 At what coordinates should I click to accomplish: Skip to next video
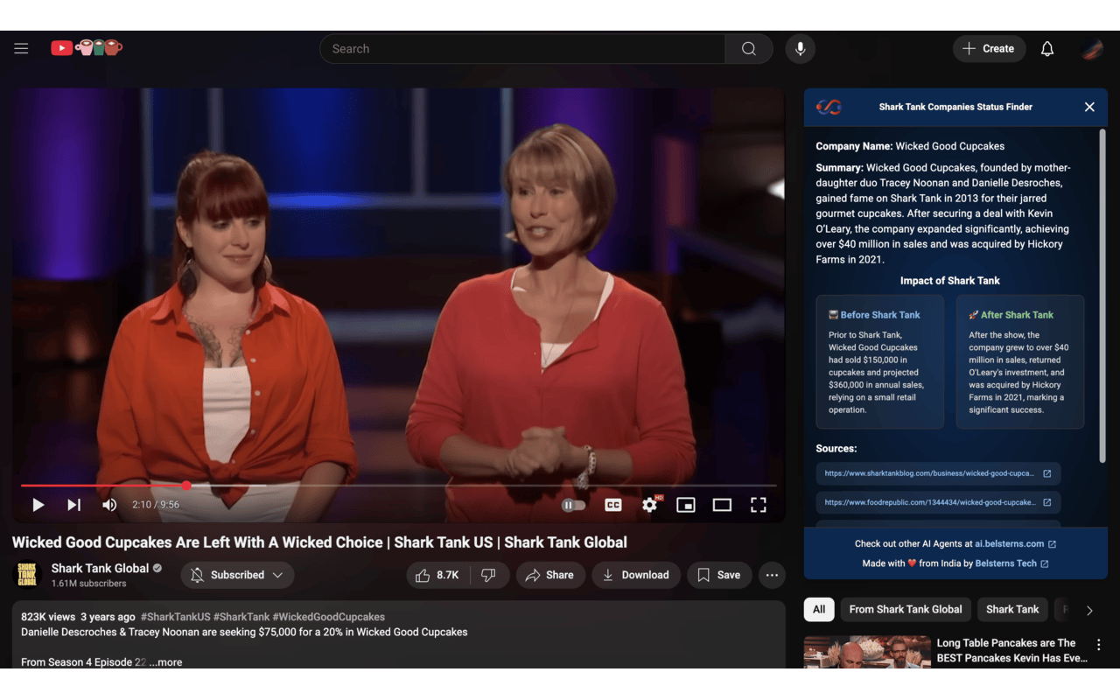click(73, 505)
